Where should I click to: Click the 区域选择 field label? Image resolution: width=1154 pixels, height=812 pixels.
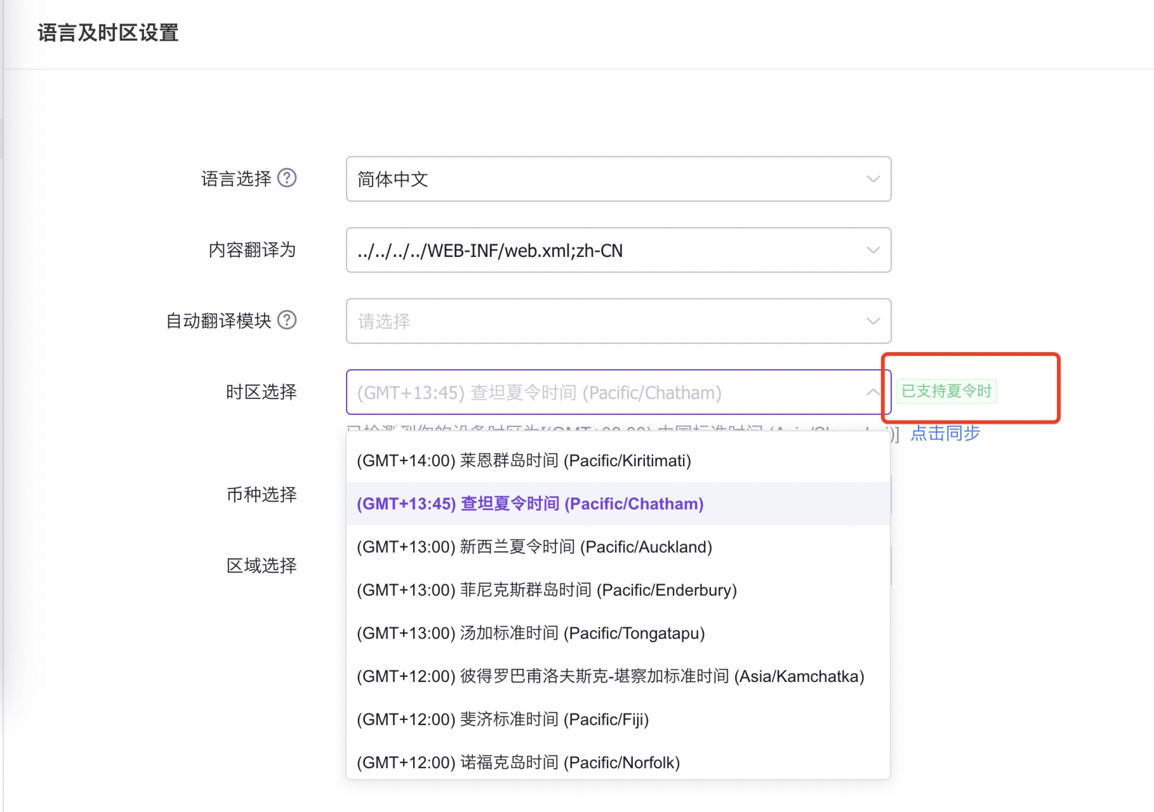pyautogui.click(x=261, y=566)
